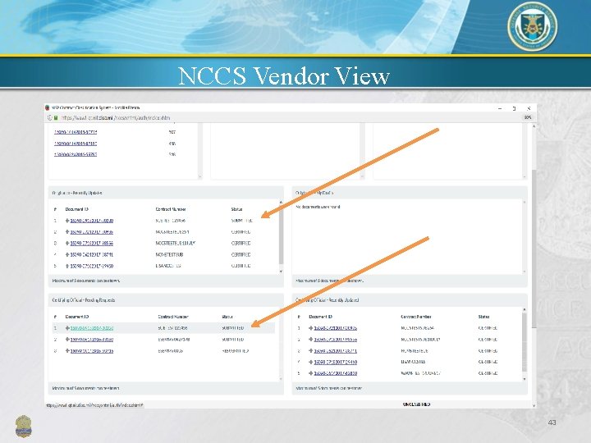Click the page scrollbar down arrow at bottom right

click(534, 406)
